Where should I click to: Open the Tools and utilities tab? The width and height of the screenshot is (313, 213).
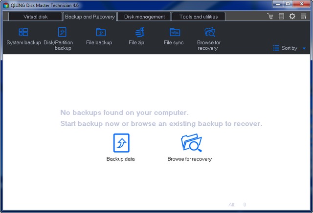pyautogui.click(x=198, y=17)
